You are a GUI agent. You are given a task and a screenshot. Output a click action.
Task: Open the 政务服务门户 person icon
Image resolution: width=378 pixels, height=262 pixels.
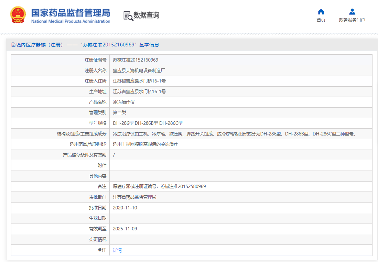[352, 12]
